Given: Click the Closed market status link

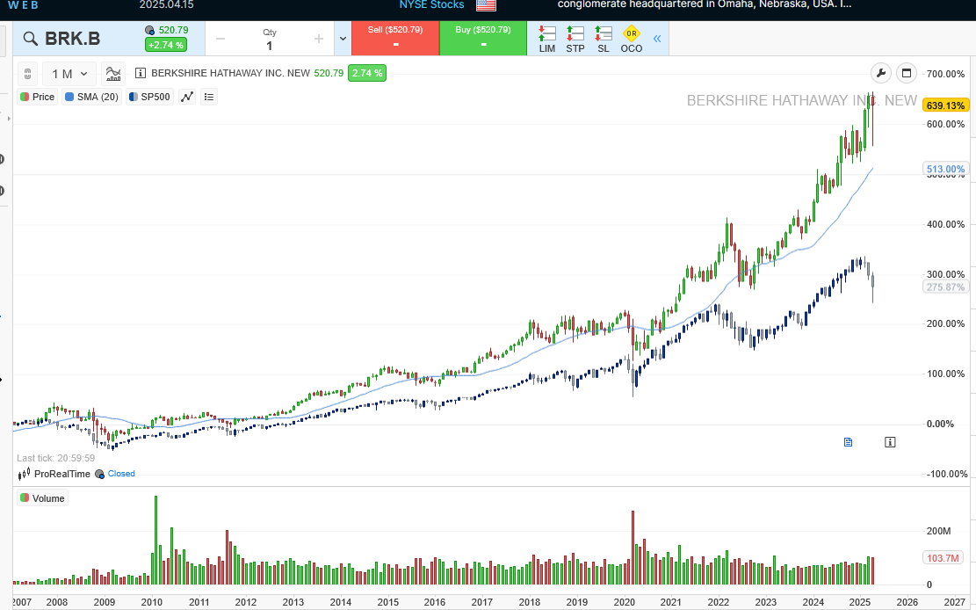Looking at the screenshot, I should coord(121,474).
